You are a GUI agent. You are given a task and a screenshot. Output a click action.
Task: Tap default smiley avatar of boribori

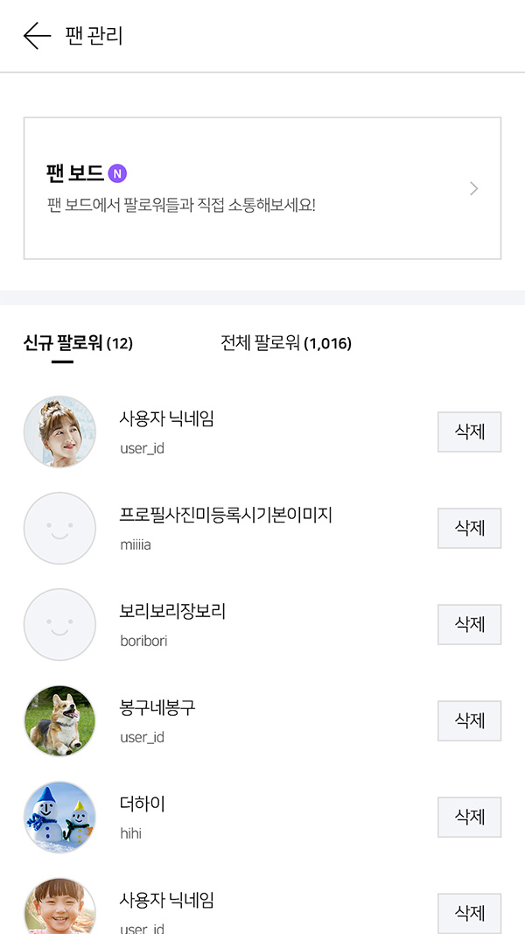pos(59,624)
